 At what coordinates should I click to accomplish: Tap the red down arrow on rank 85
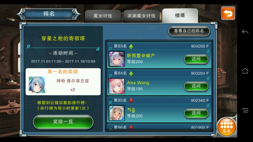131,101
